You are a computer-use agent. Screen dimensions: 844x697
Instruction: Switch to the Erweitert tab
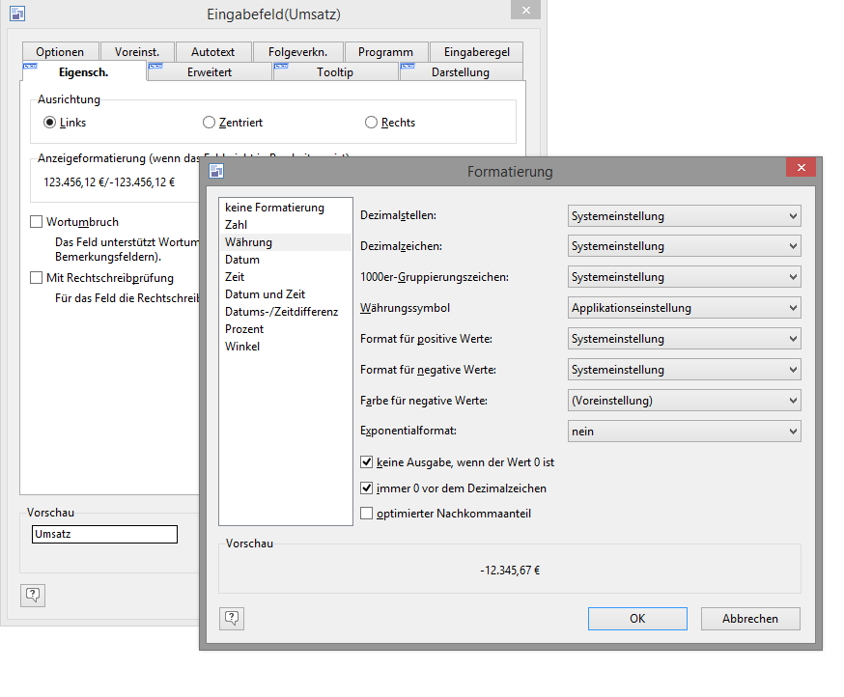(x=210, y=72)
